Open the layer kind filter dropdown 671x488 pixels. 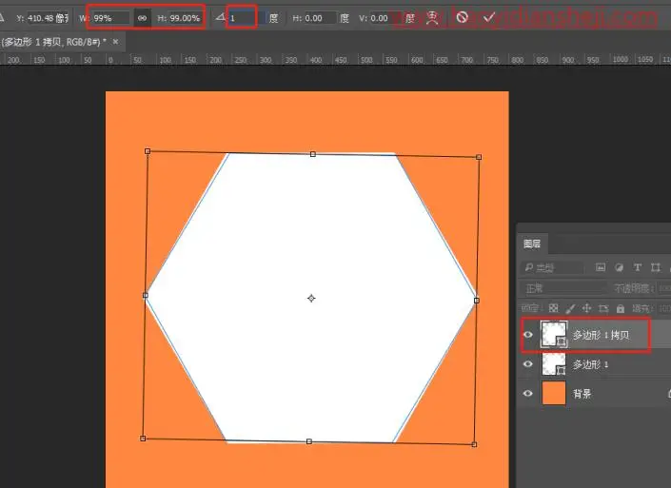552,267
